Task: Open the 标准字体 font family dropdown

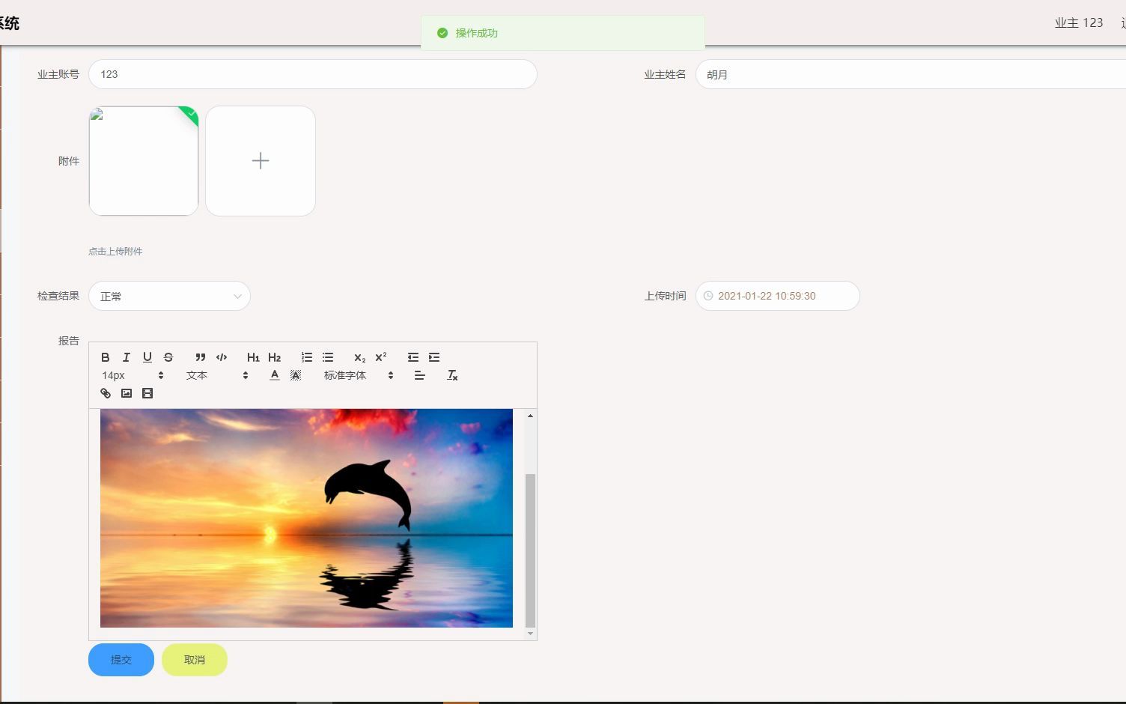Action: (359, 375)
